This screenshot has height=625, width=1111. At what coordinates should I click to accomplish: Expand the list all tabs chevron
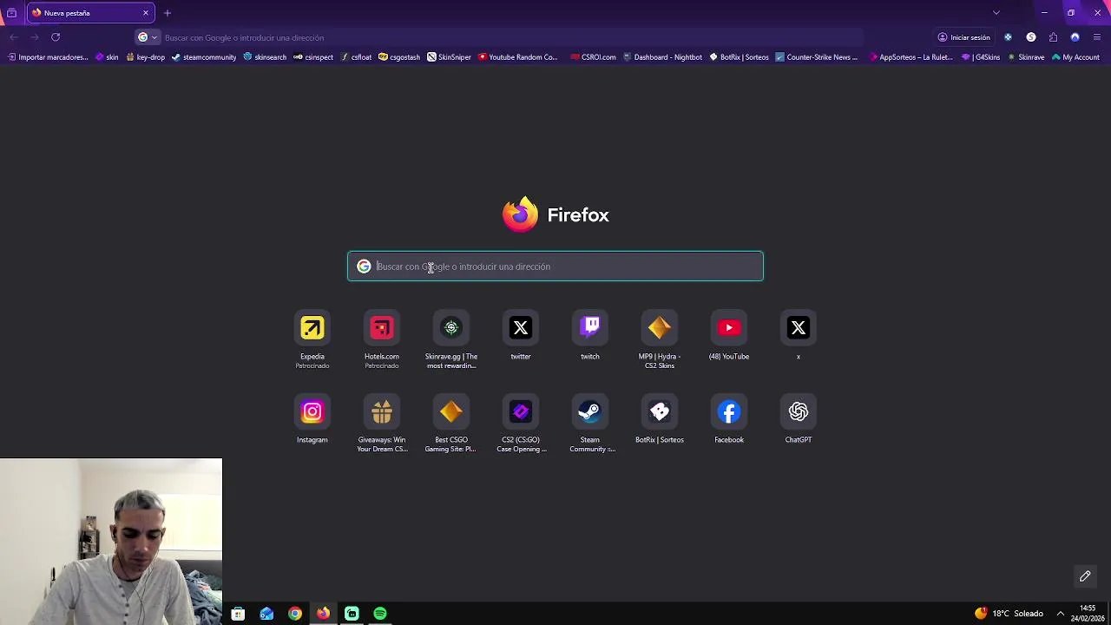coord(996,13)
